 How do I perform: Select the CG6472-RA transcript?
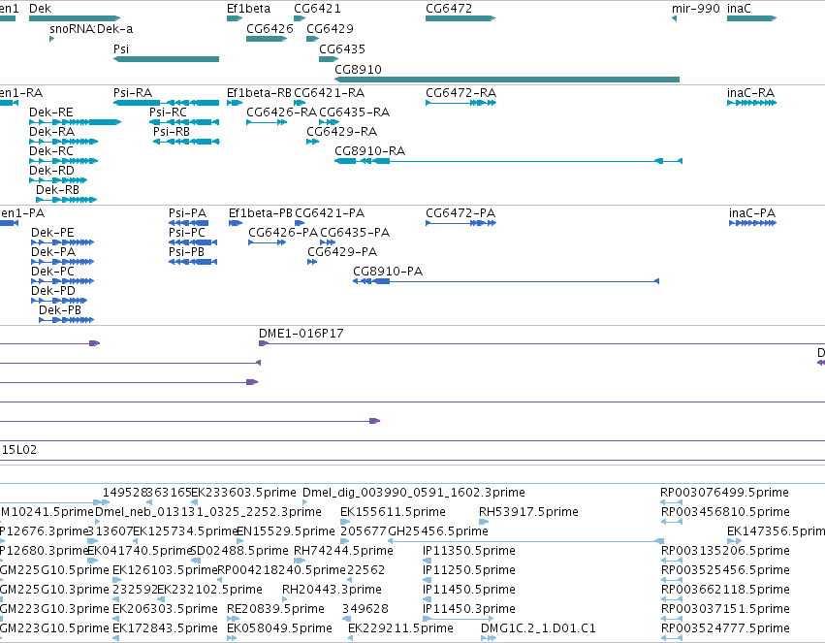pos(460,103)
